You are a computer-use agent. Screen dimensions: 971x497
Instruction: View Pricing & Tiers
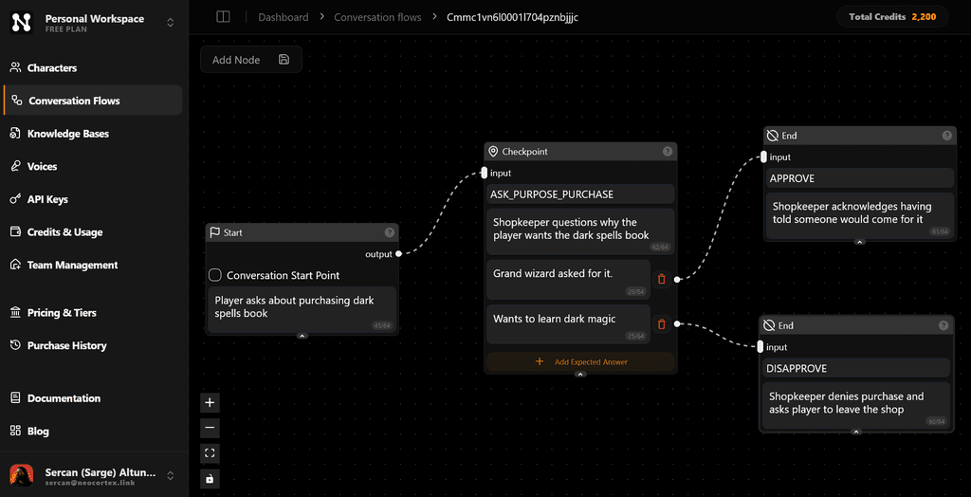pyautogui.click(x=93, y=312)
